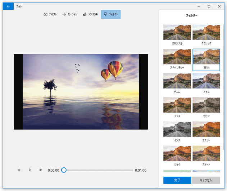Viewport: 227px width, 191px height.
Task: Open the モーション tool
Action: tap(70, 14)
